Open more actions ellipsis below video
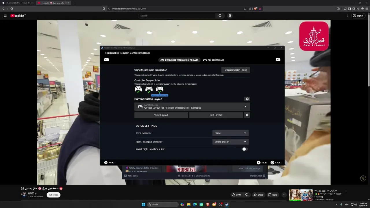 point(284,195)
